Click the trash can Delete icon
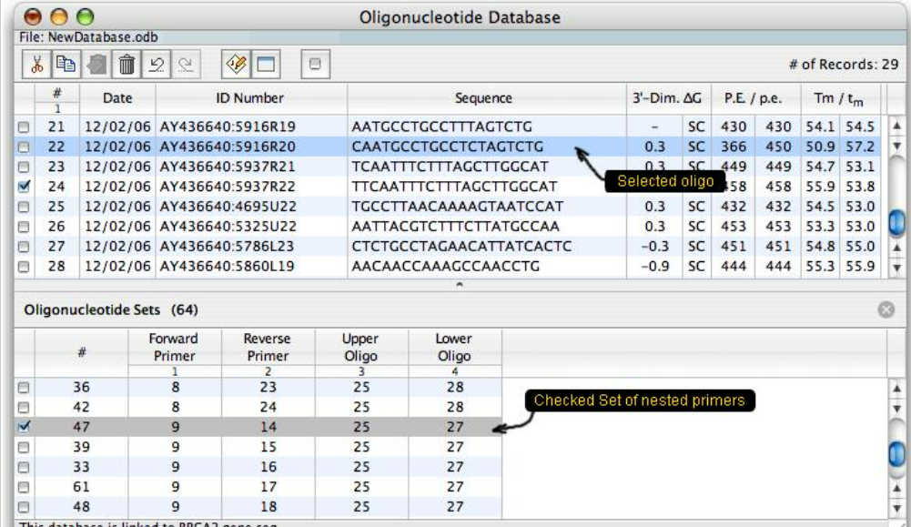The image size is (911, 527). tap(127, 64)
